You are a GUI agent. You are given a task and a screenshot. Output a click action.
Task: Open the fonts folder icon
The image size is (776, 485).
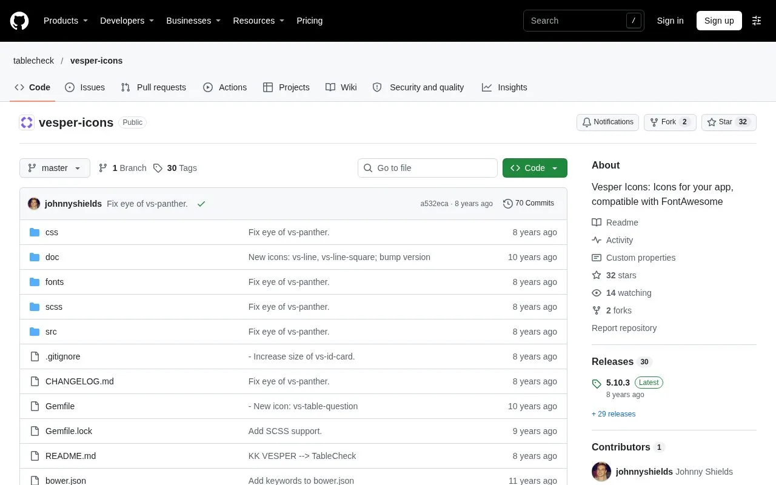point(35,282)
